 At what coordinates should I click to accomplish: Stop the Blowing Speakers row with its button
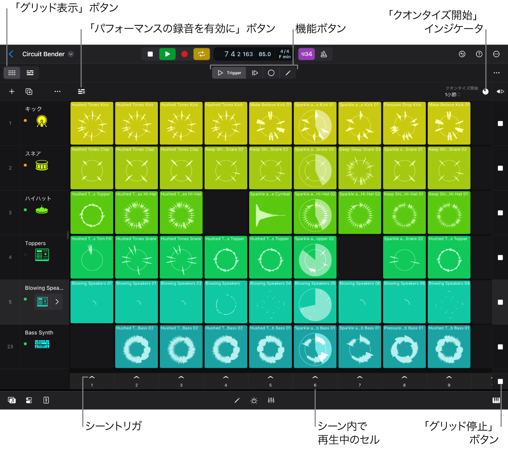click(x=500, y=302)
